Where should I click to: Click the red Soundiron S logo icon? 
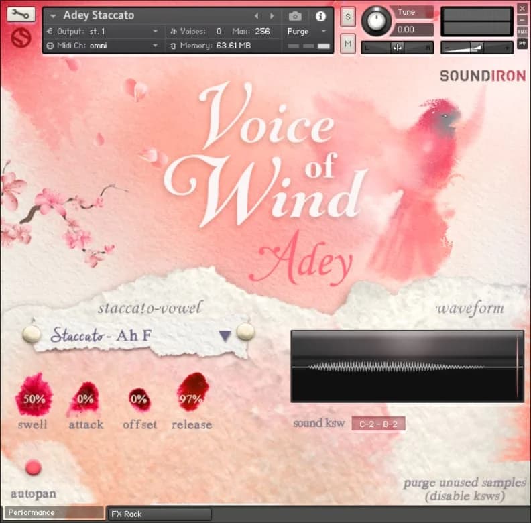pos(21,38)
